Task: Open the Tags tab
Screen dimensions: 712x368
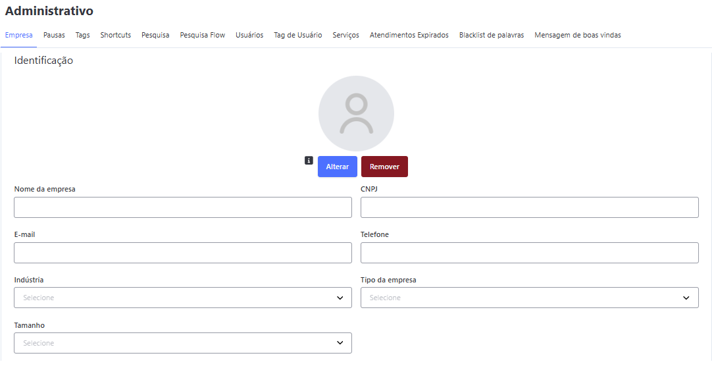Action: 83,35
